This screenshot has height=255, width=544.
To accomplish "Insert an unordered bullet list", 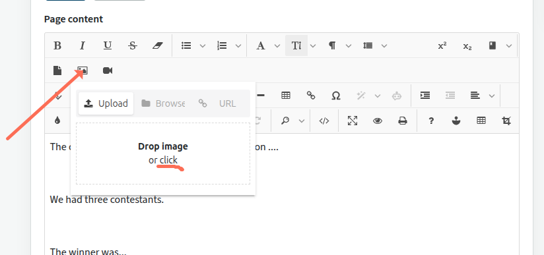I will point(187,45).
